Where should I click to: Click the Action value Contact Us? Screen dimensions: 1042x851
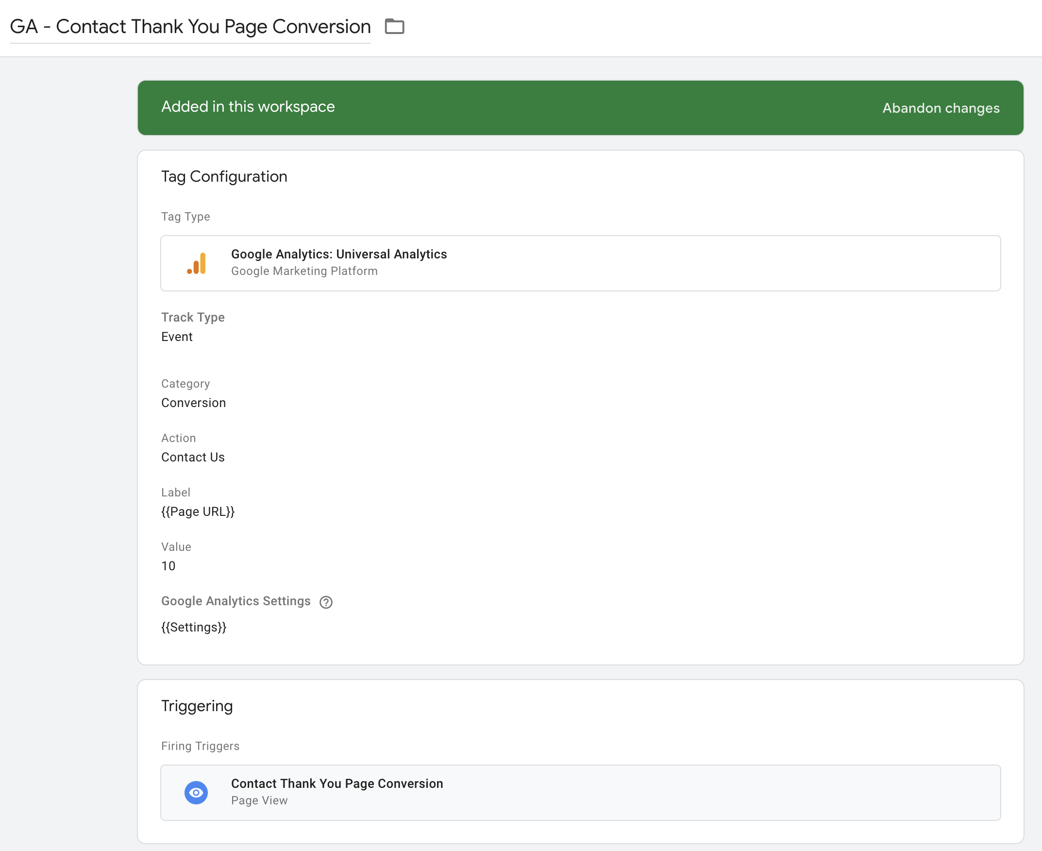193,458
